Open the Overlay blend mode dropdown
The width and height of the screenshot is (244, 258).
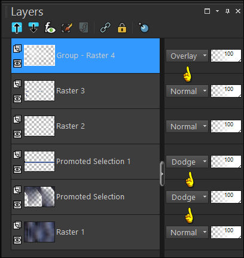click(187, 56)
